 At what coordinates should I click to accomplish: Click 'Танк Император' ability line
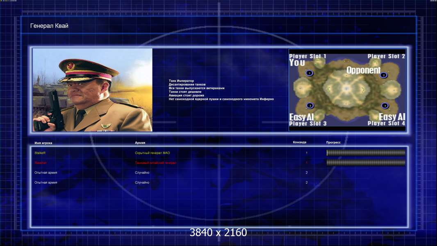(181, 81)
